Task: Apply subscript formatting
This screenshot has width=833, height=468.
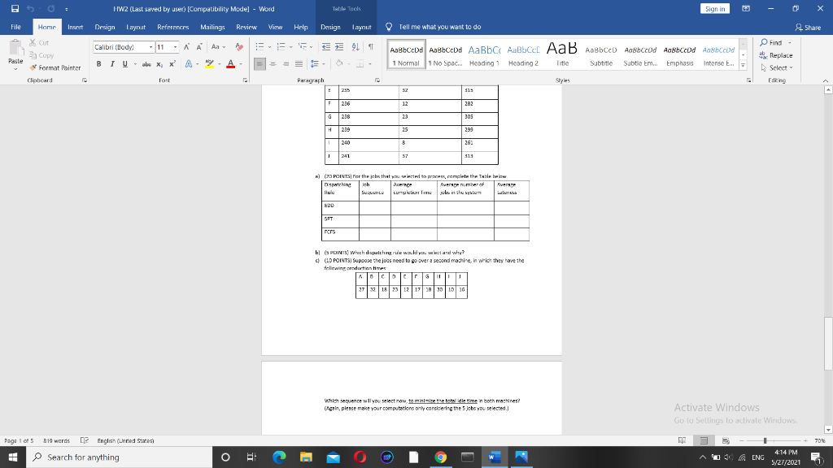Action: point(160,63)
